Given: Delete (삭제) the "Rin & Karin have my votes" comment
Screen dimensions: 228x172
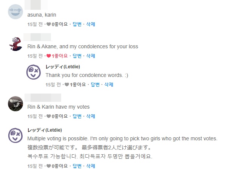Looking at the screenshot, I should coord(91,117).
